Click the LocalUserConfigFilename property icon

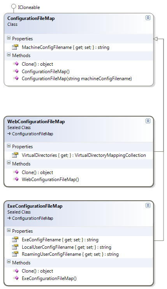tap(15, 247)
